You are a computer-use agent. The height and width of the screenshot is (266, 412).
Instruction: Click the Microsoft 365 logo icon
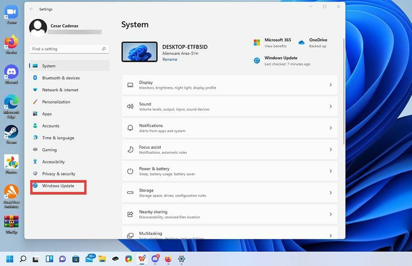257,43
